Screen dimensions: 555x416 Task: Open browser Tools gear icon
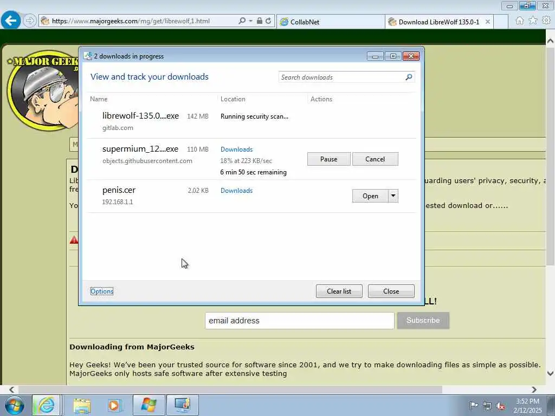click(x=546, y=21)
